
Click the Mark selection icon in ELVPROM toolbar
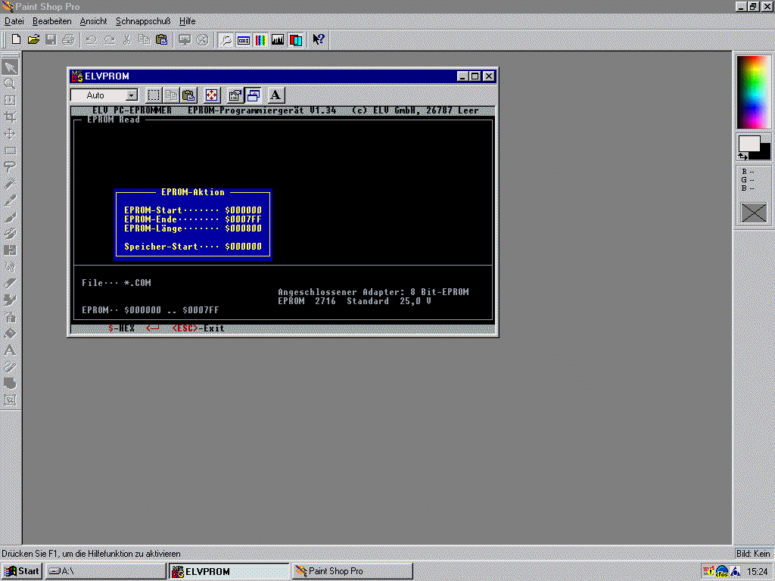(x=154, y=95)
